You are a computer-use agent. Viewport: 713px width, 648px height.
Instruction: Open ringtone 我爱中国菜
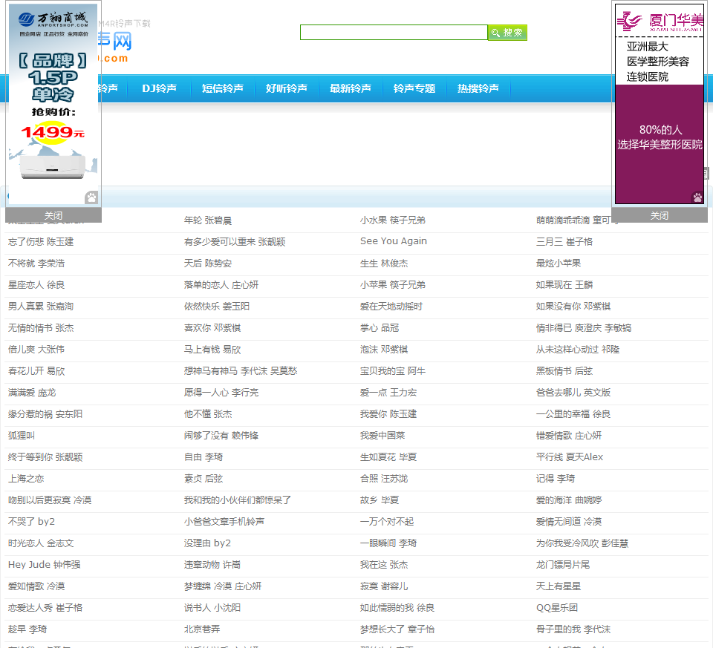pos(382,436)
